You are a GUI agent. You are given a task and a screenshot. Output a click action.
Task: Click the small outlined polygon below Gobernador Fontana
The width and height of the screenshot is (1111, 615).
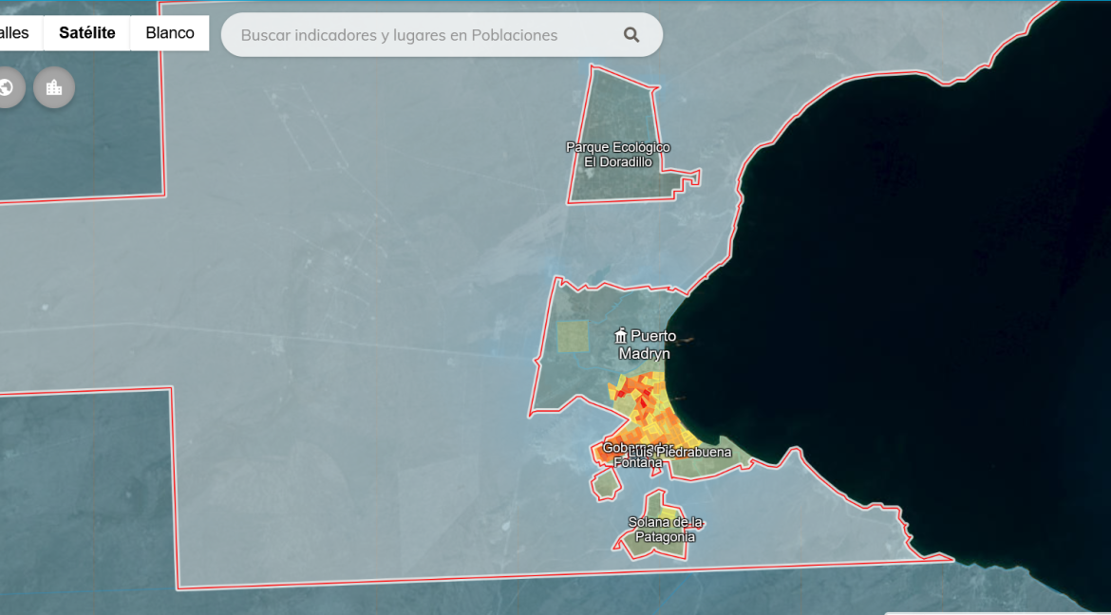coord(606,484)
